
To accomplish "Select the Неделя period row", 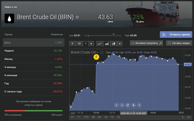I will click(x=34, y=51).
